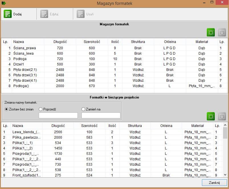Click the 524 width cell
Screen dimensions: 229x189
tap(89, 175)
